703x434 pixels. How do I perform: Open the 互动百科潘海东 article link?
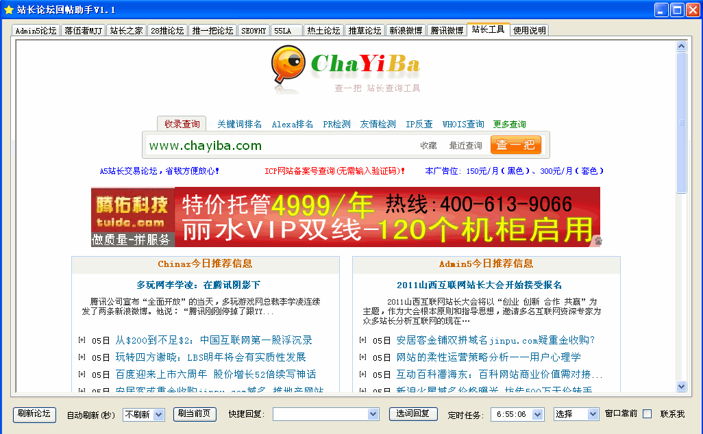pyautogui.click(x=500, y=374)
